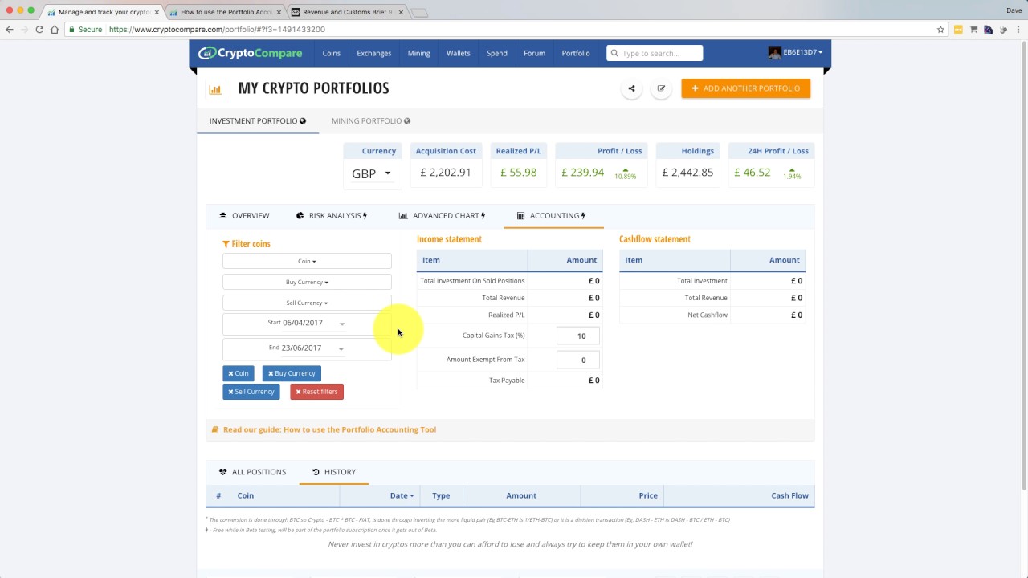1028x578 pixels.
Task: Click the Cash Flow column header
Action: 789,495
